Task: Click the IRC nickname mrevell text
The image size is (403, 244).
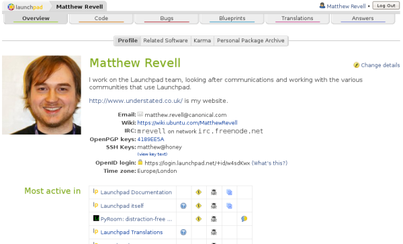Action: coord(151,131)
